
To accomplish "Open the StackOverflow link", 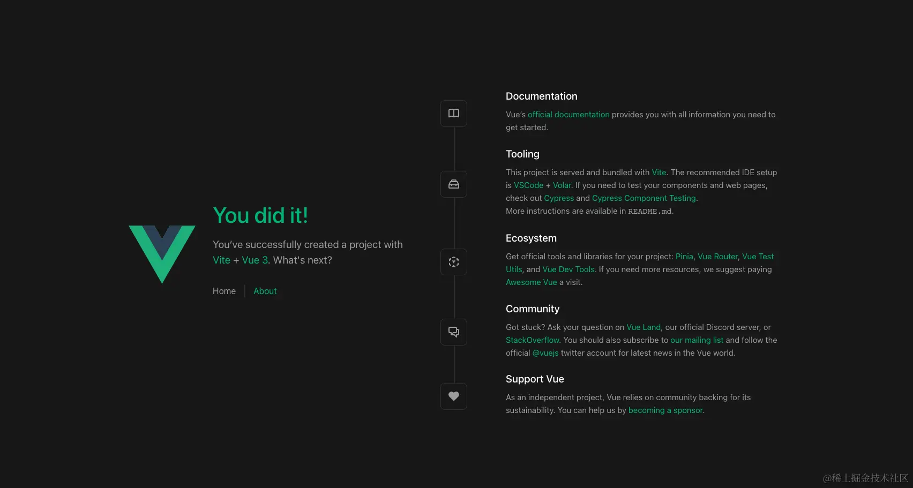I will (x=533, y=340).
